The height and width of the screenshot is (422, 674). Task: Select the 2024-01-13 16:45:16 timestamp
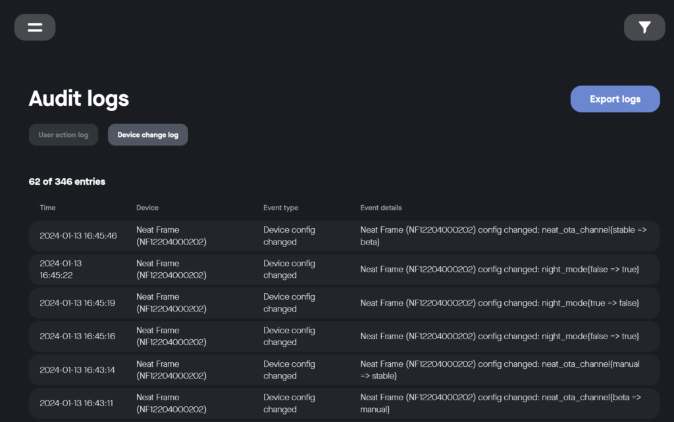click(x=78, y=336)
